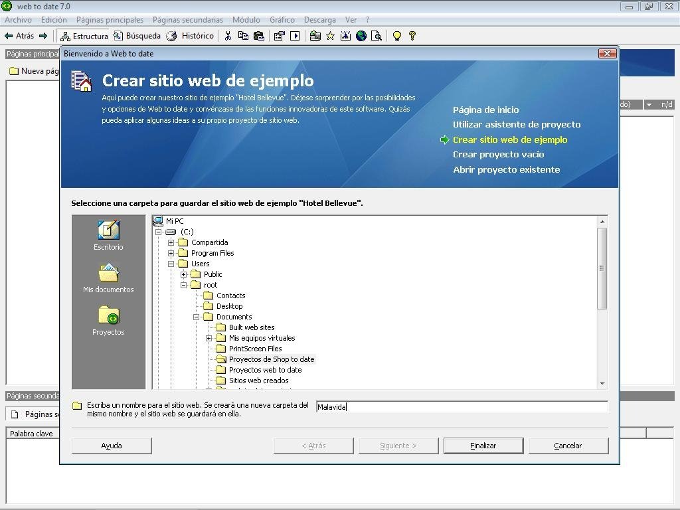
Task: Go to the Proyectos shortcut
Action: 108,321
